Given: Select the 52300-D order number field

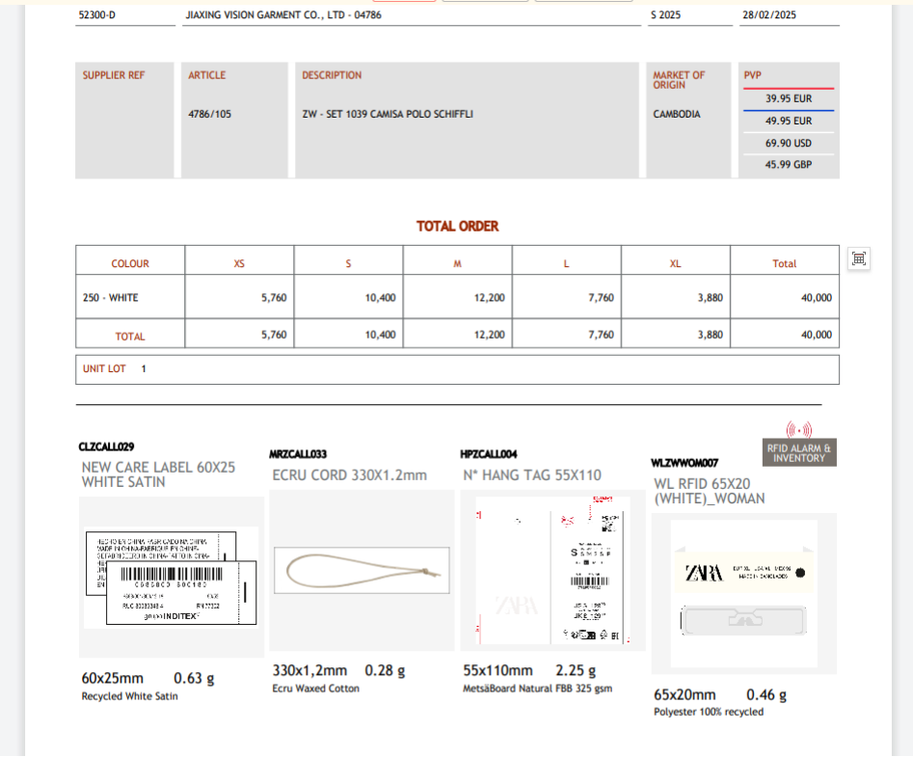Looking at the screenshot, I should click(97, 15).
